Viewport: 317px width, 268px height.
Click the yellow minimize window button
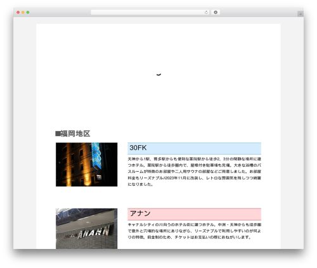(x=23, y=12)
